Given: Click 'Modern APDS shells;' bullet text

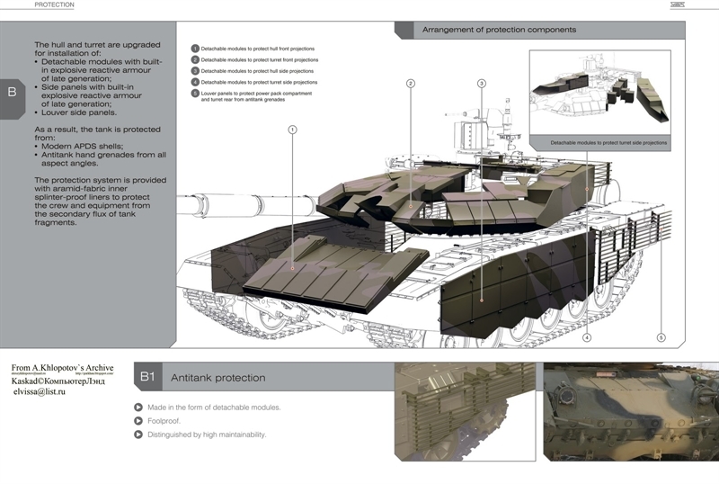Looking at the screenshot, I should [x=83, y=146].
